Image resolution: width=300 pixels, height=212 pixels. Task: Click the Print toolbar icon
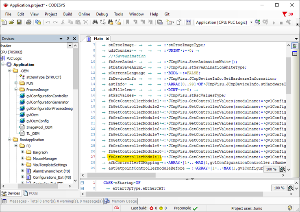28,22
